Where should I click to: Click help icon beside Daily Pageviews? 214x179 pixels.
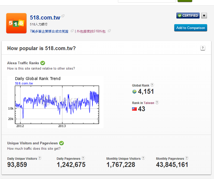(83, 158)
